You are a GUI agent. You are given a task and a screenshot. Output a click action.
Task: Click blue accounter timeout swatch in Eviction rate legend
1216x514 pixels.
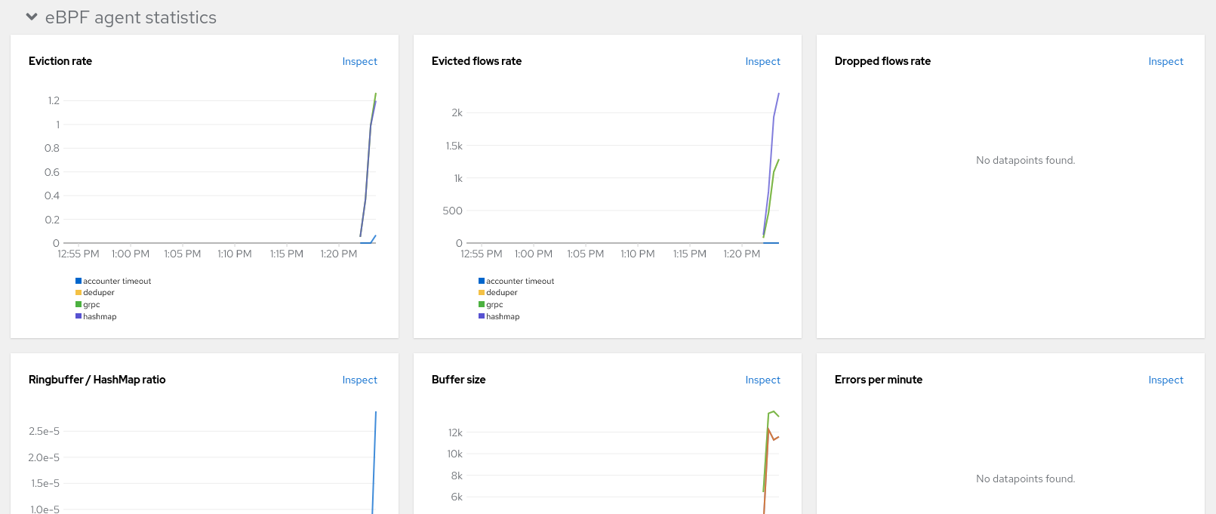point(79,281)
